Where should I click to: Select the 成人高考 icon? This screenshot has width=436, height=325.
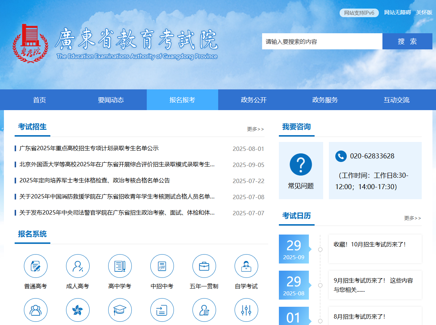click(78, 266)
